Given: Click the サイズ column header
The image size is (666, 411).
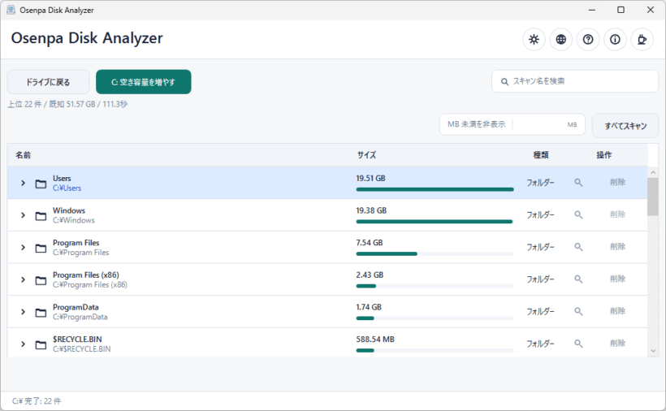Looking at the screenshot, I should click(366, 155).
